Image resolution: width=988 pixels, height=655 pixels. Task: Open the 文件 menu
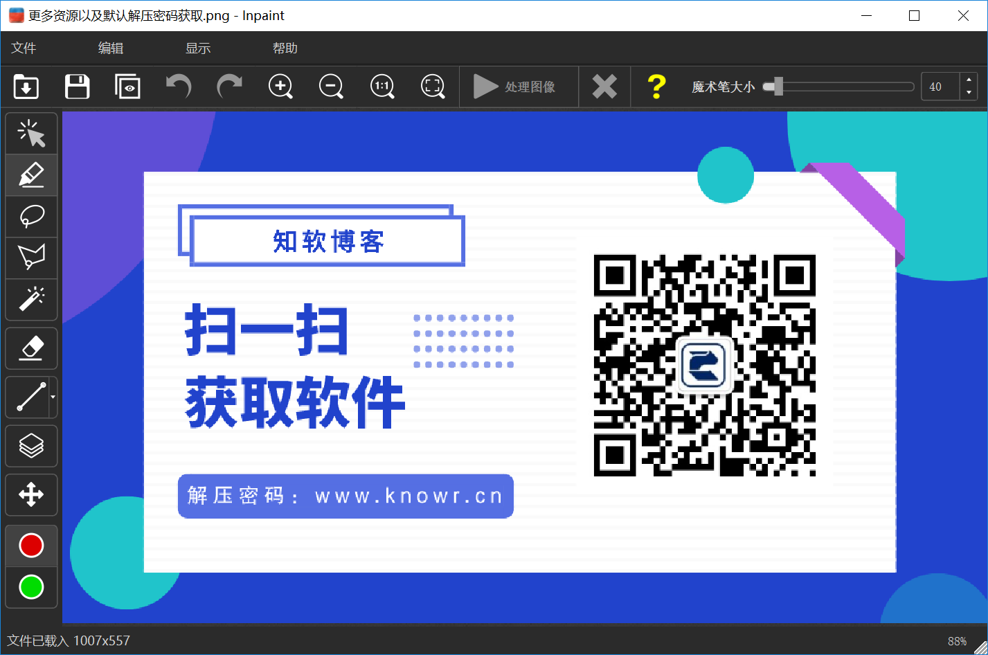tap(24, 48)
